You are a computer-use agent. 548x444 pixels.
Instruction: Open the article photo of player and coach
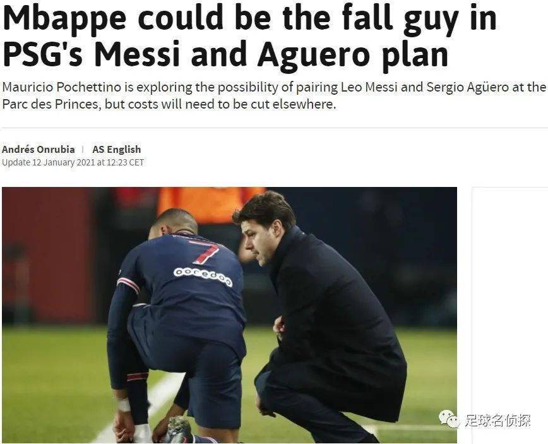[229, 315]
